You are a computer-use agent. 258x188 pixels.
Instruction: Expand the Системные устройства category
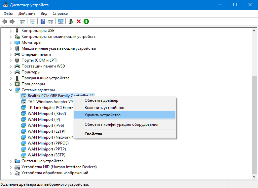pyautogui.click(x=11, y=161)
